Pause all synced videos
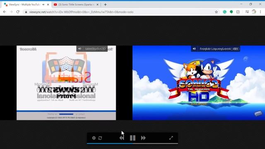 click(x=132, y=138)
